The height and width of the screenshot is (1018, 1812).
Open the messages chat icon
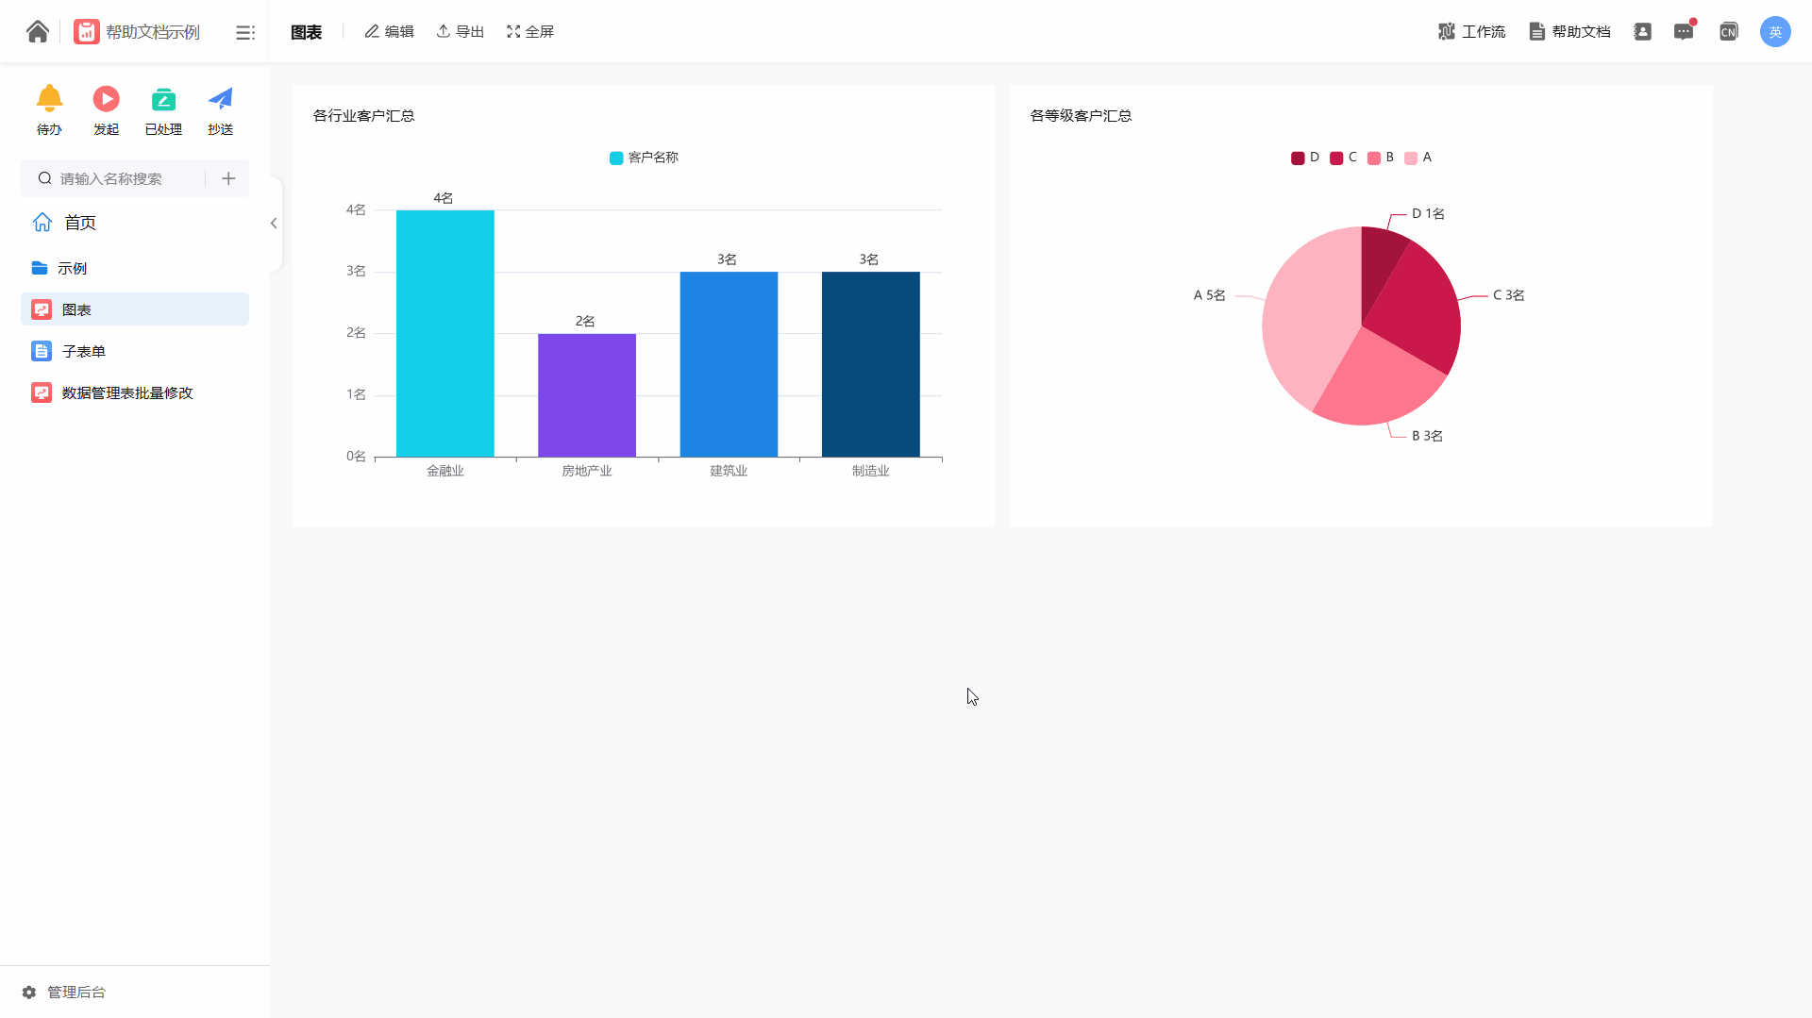(x=1684, y=32)
